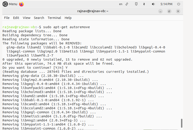Open the View menu
This screenshot has width=193, height=130.
(26, 18)
